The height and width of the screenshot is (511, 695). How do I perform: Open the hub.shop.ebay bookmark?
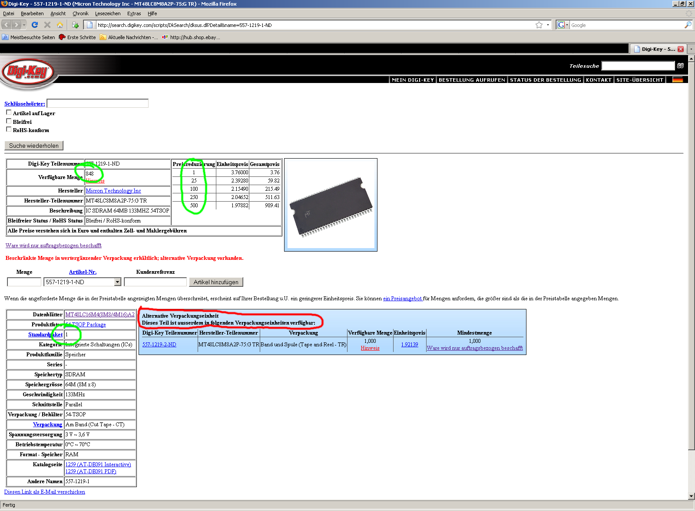191,37
